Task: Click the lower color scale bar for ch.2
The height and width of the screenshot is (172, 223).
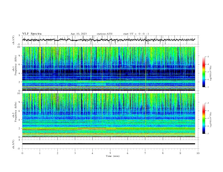Action: coord(204,118)
